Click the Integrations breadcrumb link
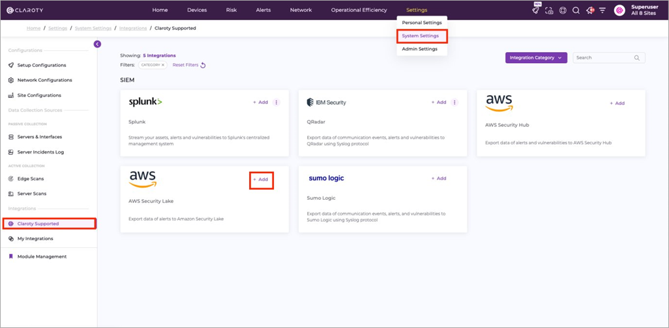Viewport: 669px width, 328px height. click(133, 29)
